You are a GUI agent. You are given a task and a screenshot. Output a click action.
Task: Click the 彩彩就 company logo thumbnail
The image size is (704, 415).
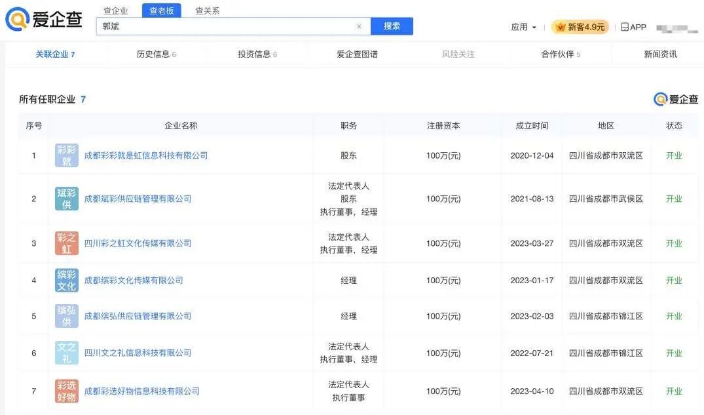tap(67, 155)
